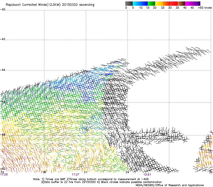213x187 pixels.
Task: Click the cyan-blue 5-15 knots color swatch
Action: tap(140, 3)
